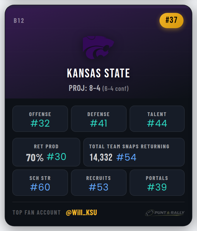Click the Total Team Snaps Returning card
This screenshot has height=231, width=197.
(134, 152)
